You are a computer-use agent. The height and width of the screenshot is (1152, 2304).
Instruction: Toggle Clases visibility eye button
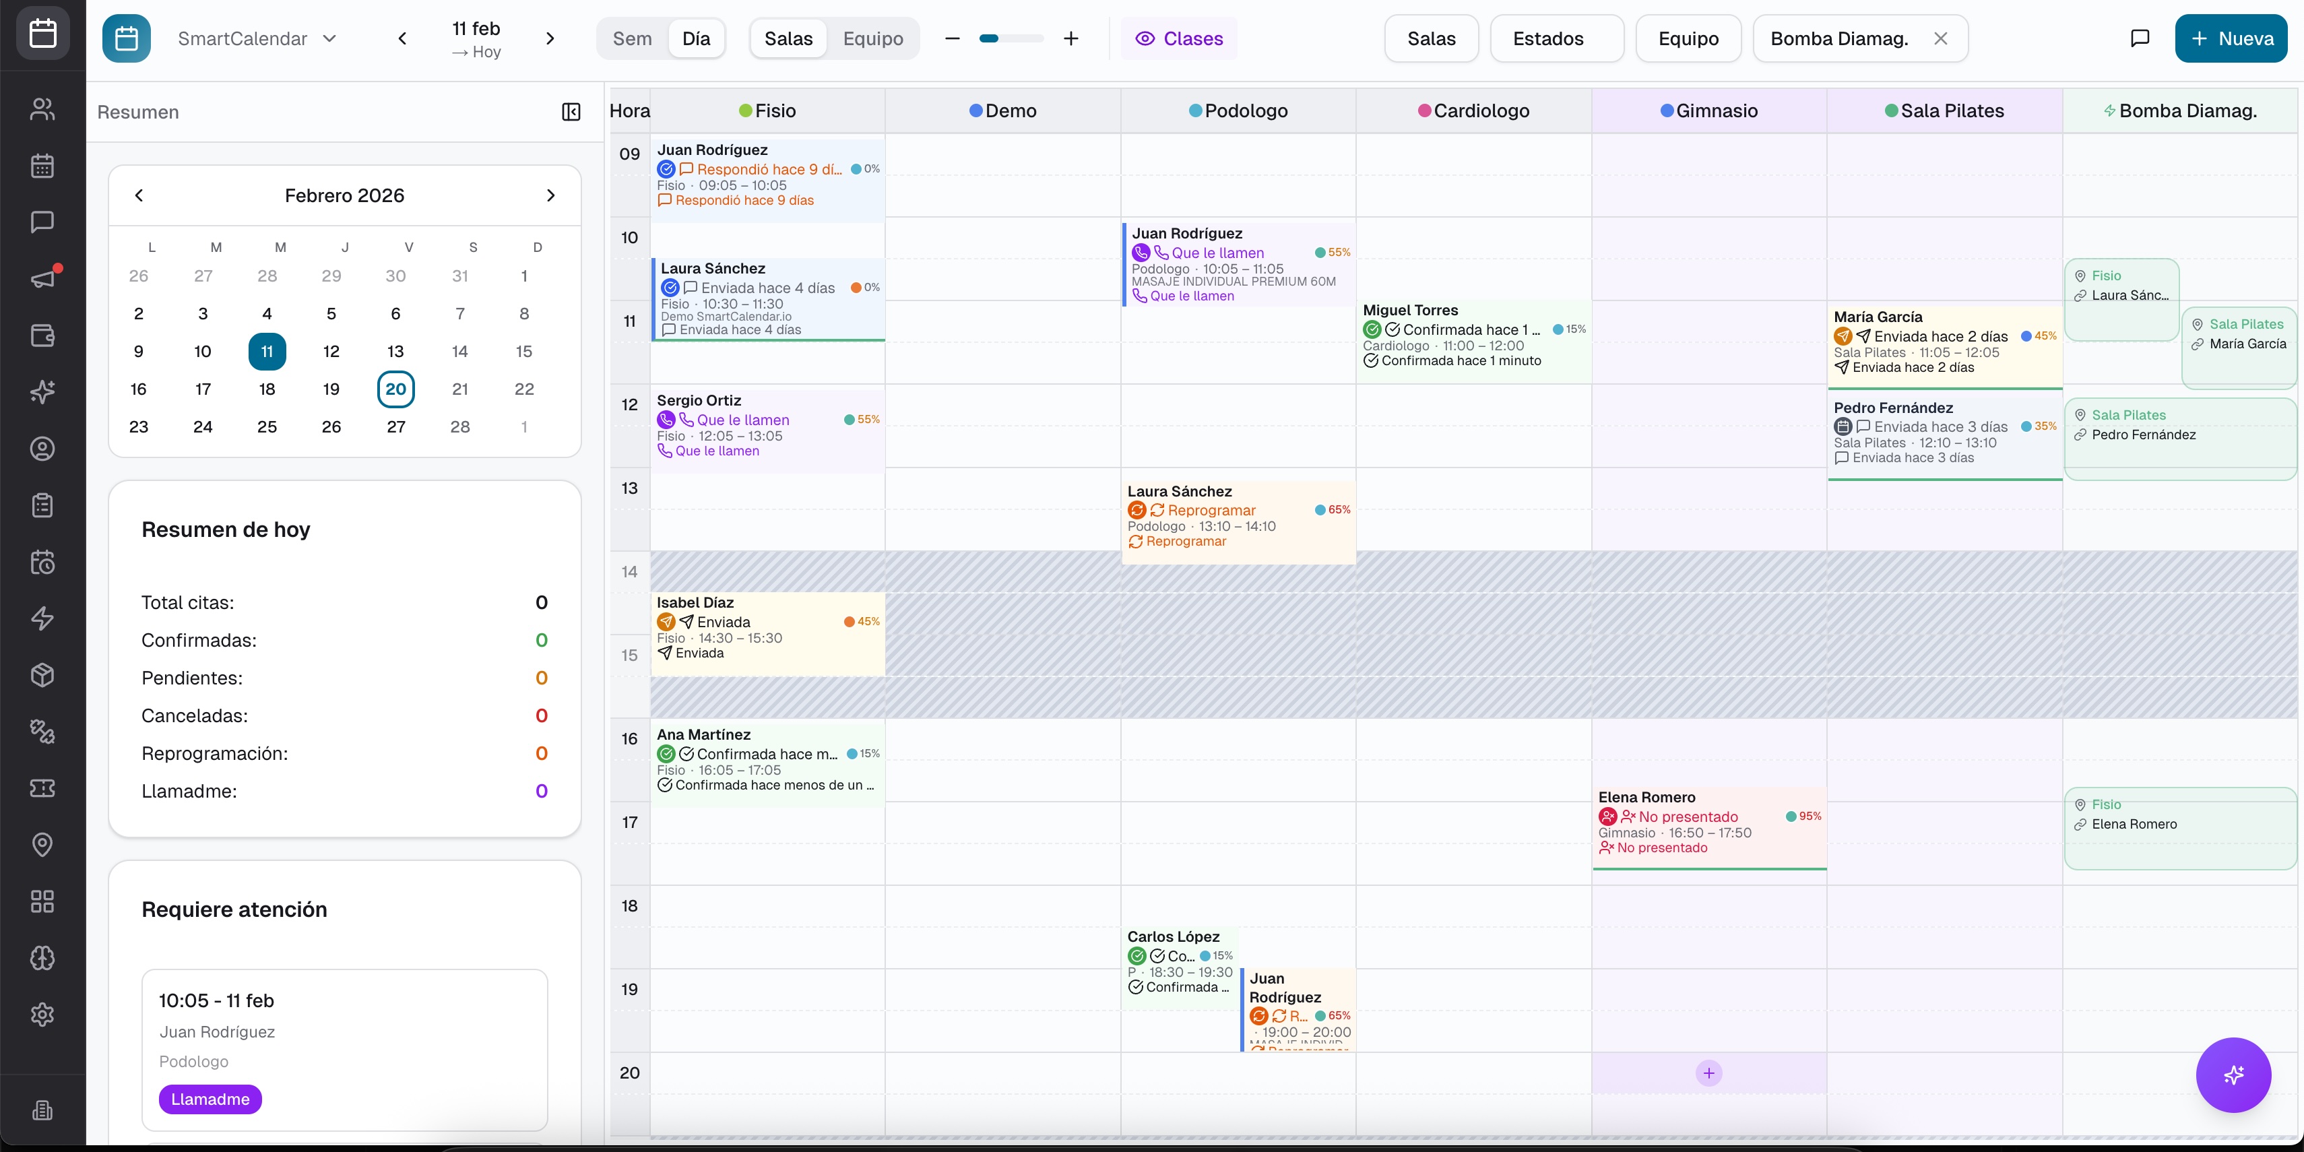tap(1178, 38)
